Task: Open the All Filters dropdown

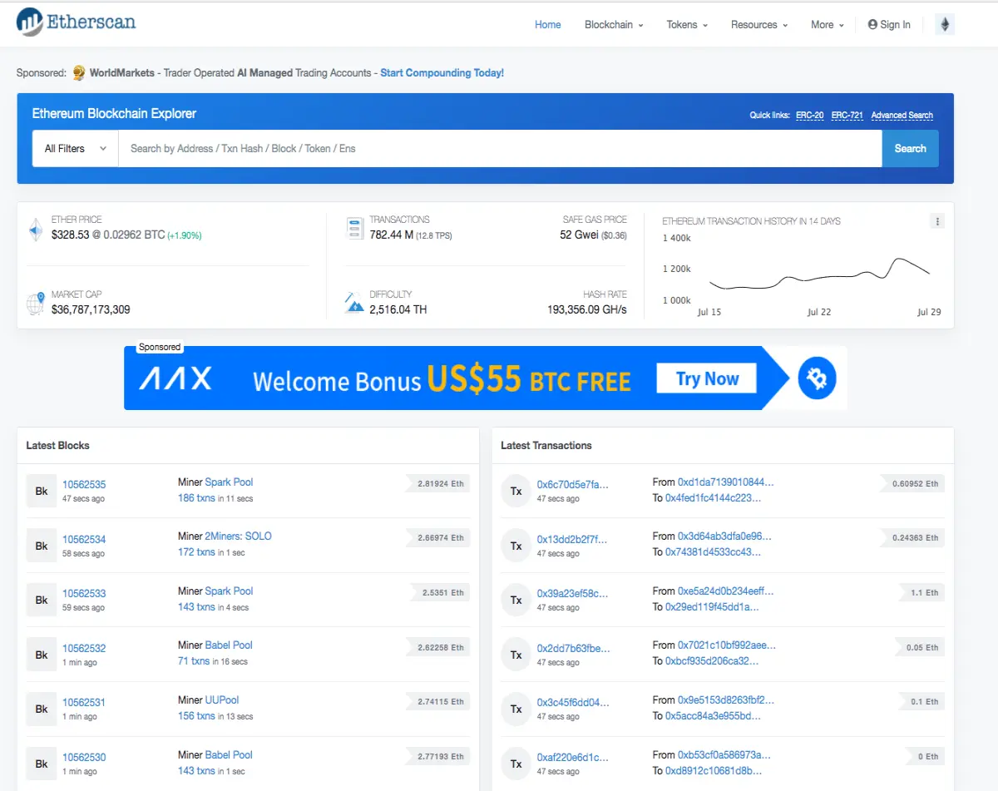Action: point(76,149)
